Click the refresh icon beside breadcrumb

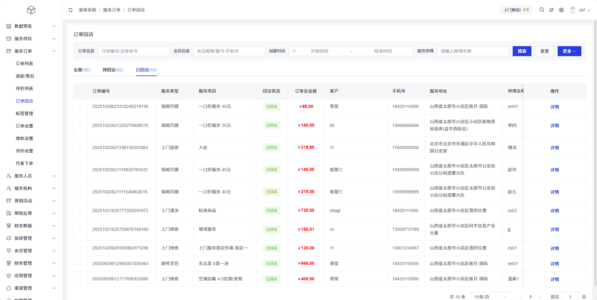71,10
